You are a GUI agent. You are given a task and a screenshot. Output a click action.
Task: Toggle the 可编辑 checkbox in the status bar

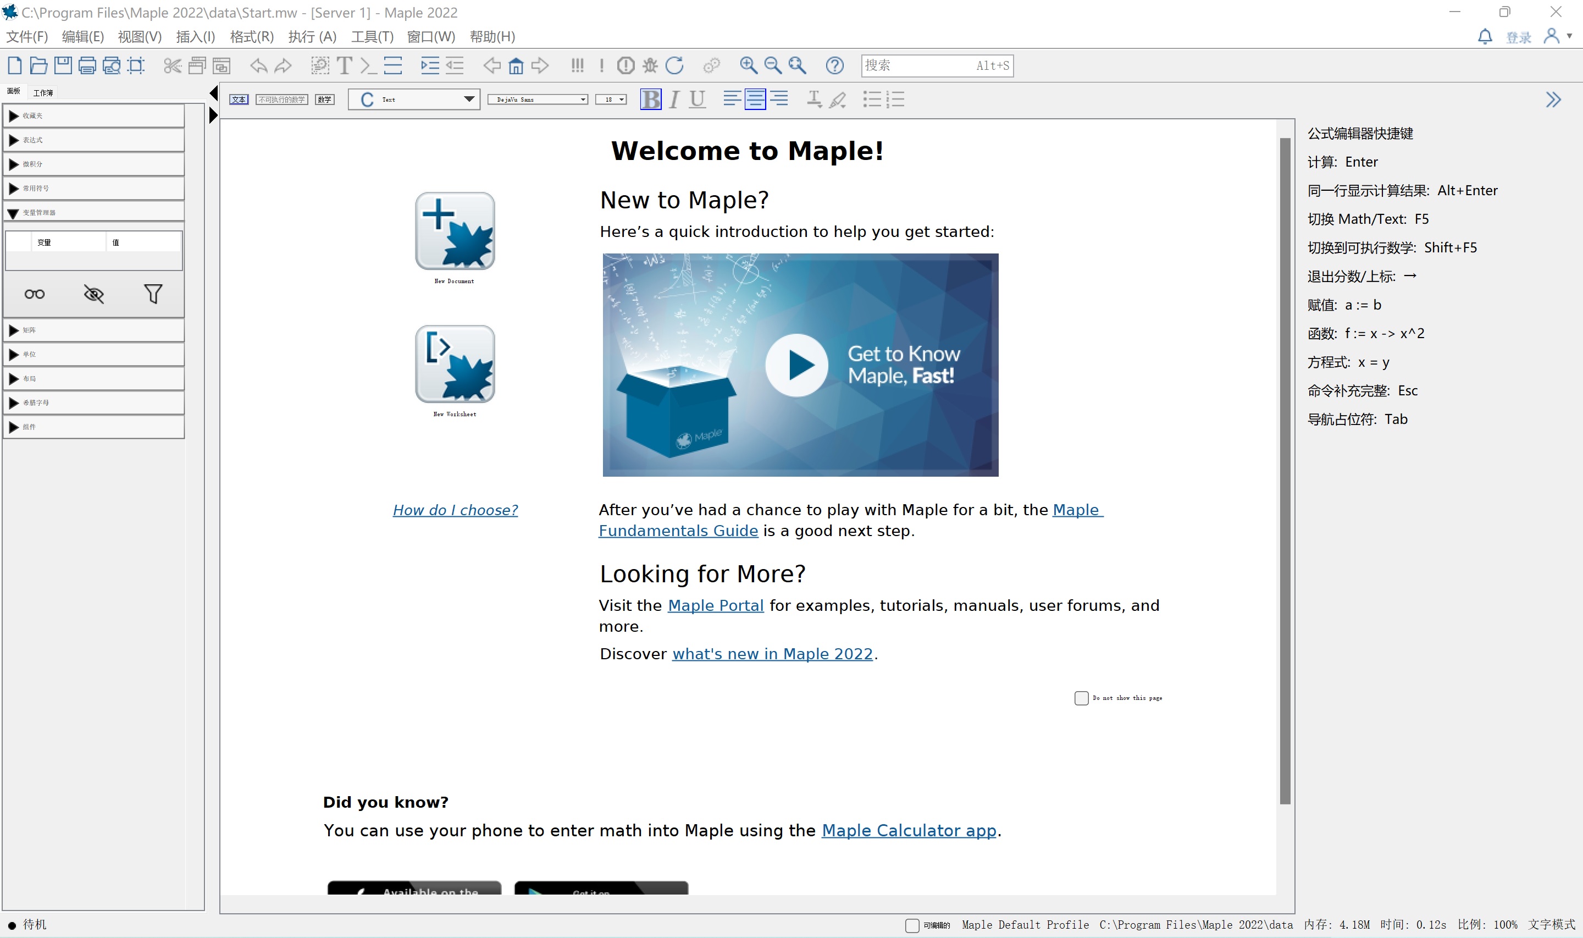[912, 925]
